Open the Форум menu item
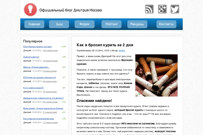 click(85, 24)
